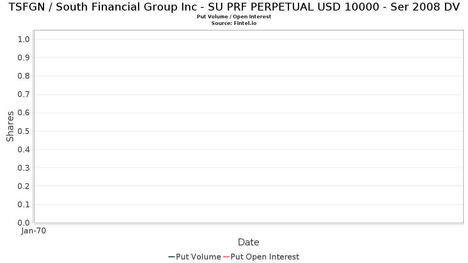
Task: Click the Source: Fintel.io text
Action: 234,23
